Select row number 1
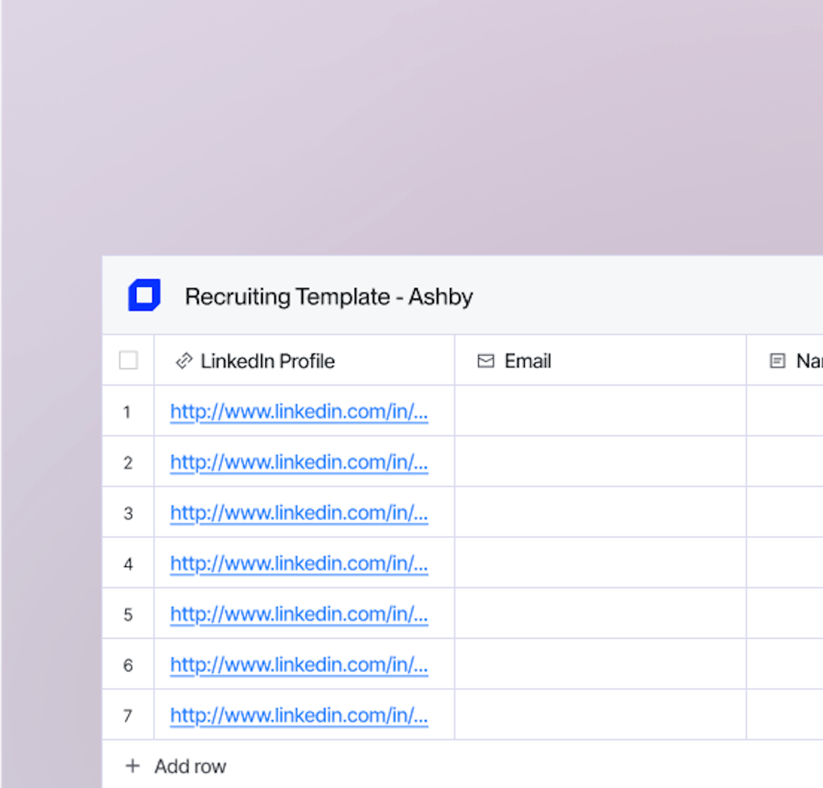The width and height of the screenshot is (823, 788). 127,413
